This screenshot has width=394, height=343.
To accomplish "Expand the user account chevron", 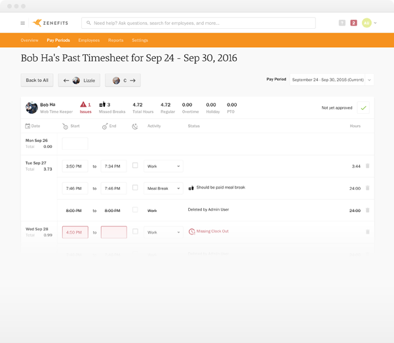I will coord(375,23).
